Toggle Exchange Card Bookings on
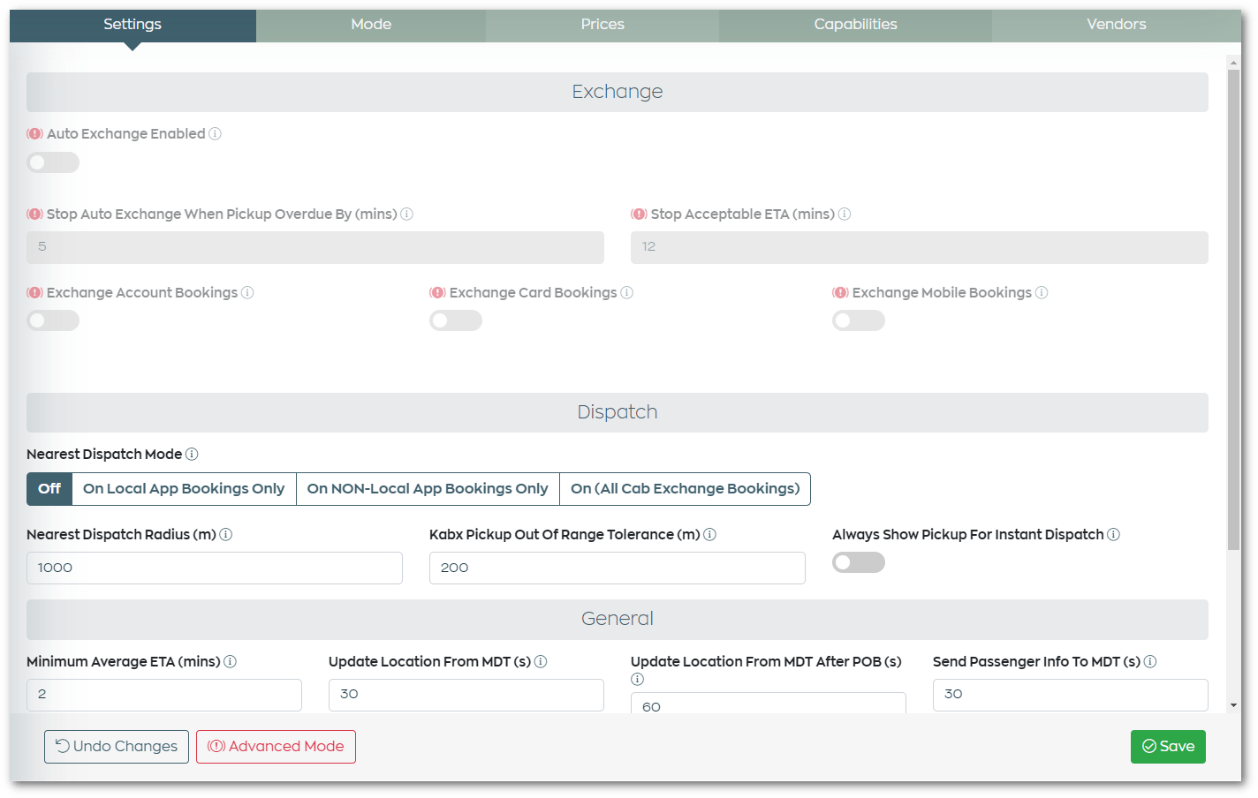This screenshot has height=798, width=1258. click(x=455, y=320)
